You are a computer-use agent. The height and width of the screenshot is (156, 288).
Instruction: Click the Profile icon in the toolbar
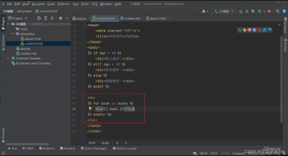point(259,11)
